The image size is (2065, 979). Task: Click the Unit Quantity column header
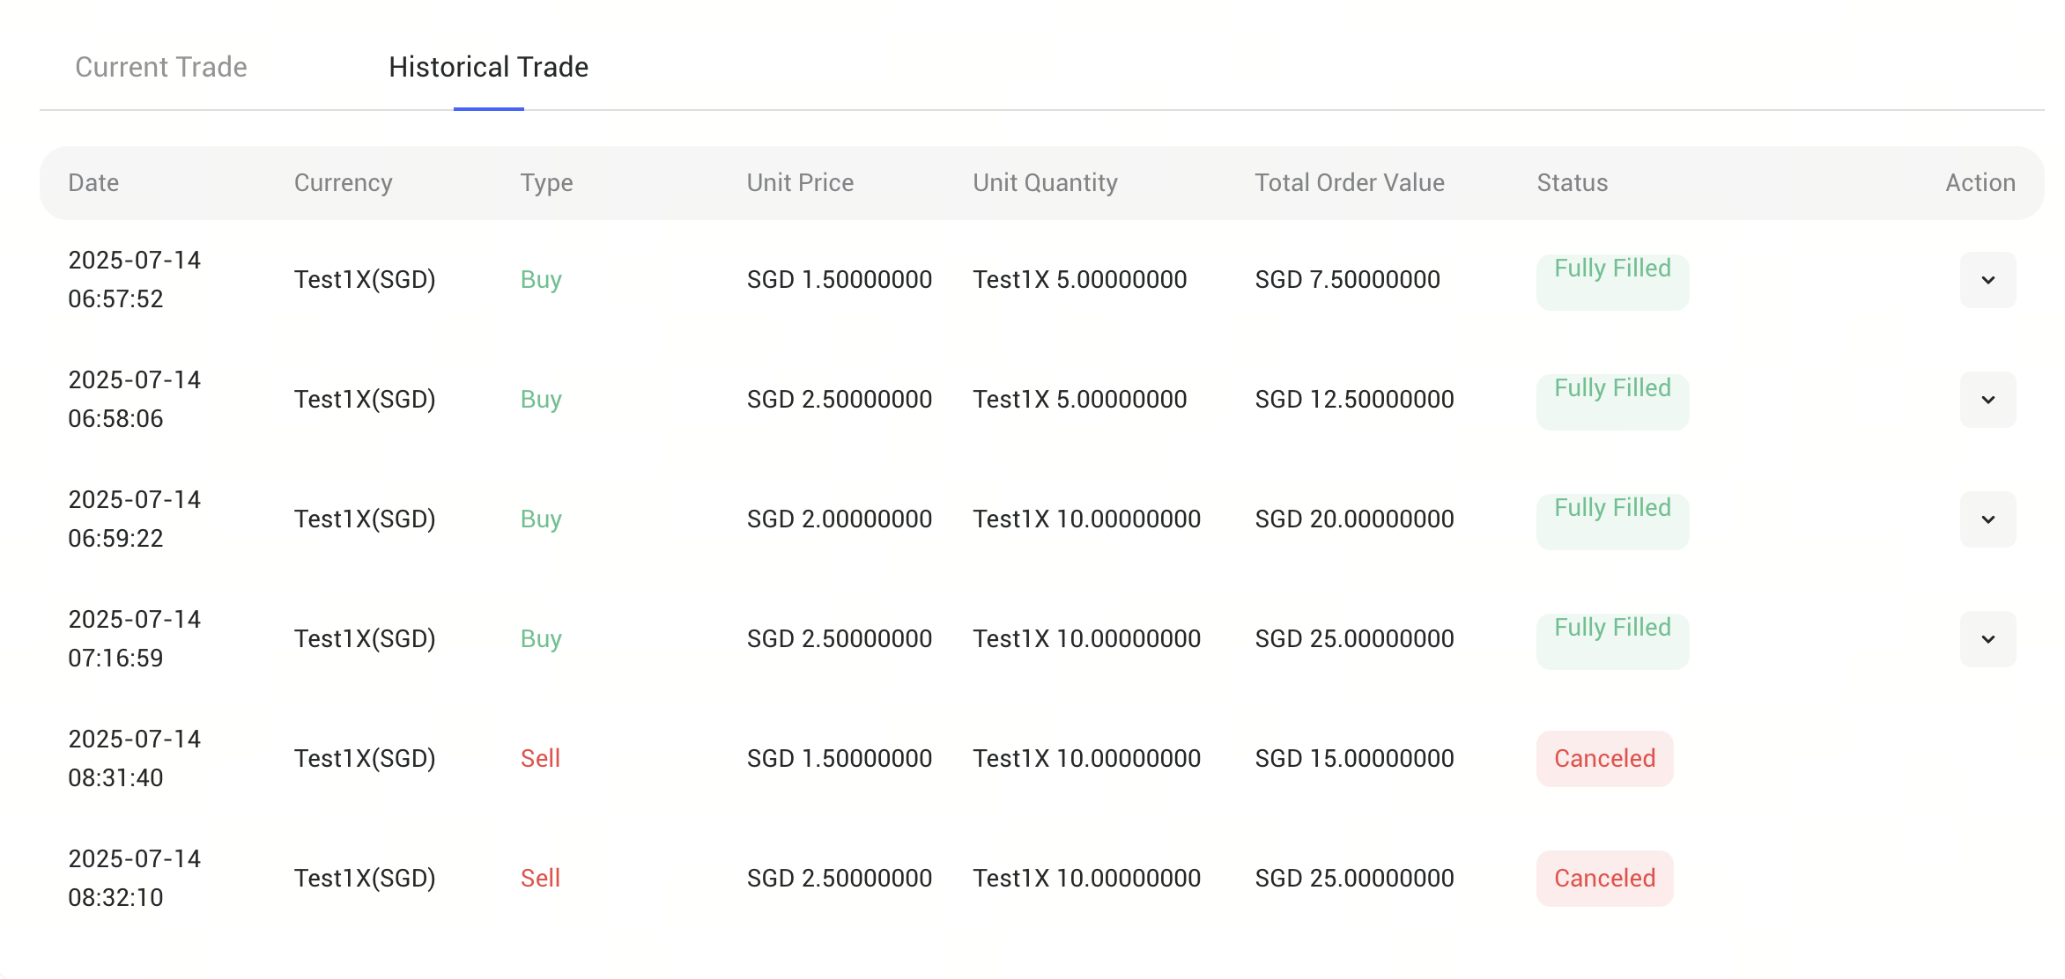(1045, 182)
